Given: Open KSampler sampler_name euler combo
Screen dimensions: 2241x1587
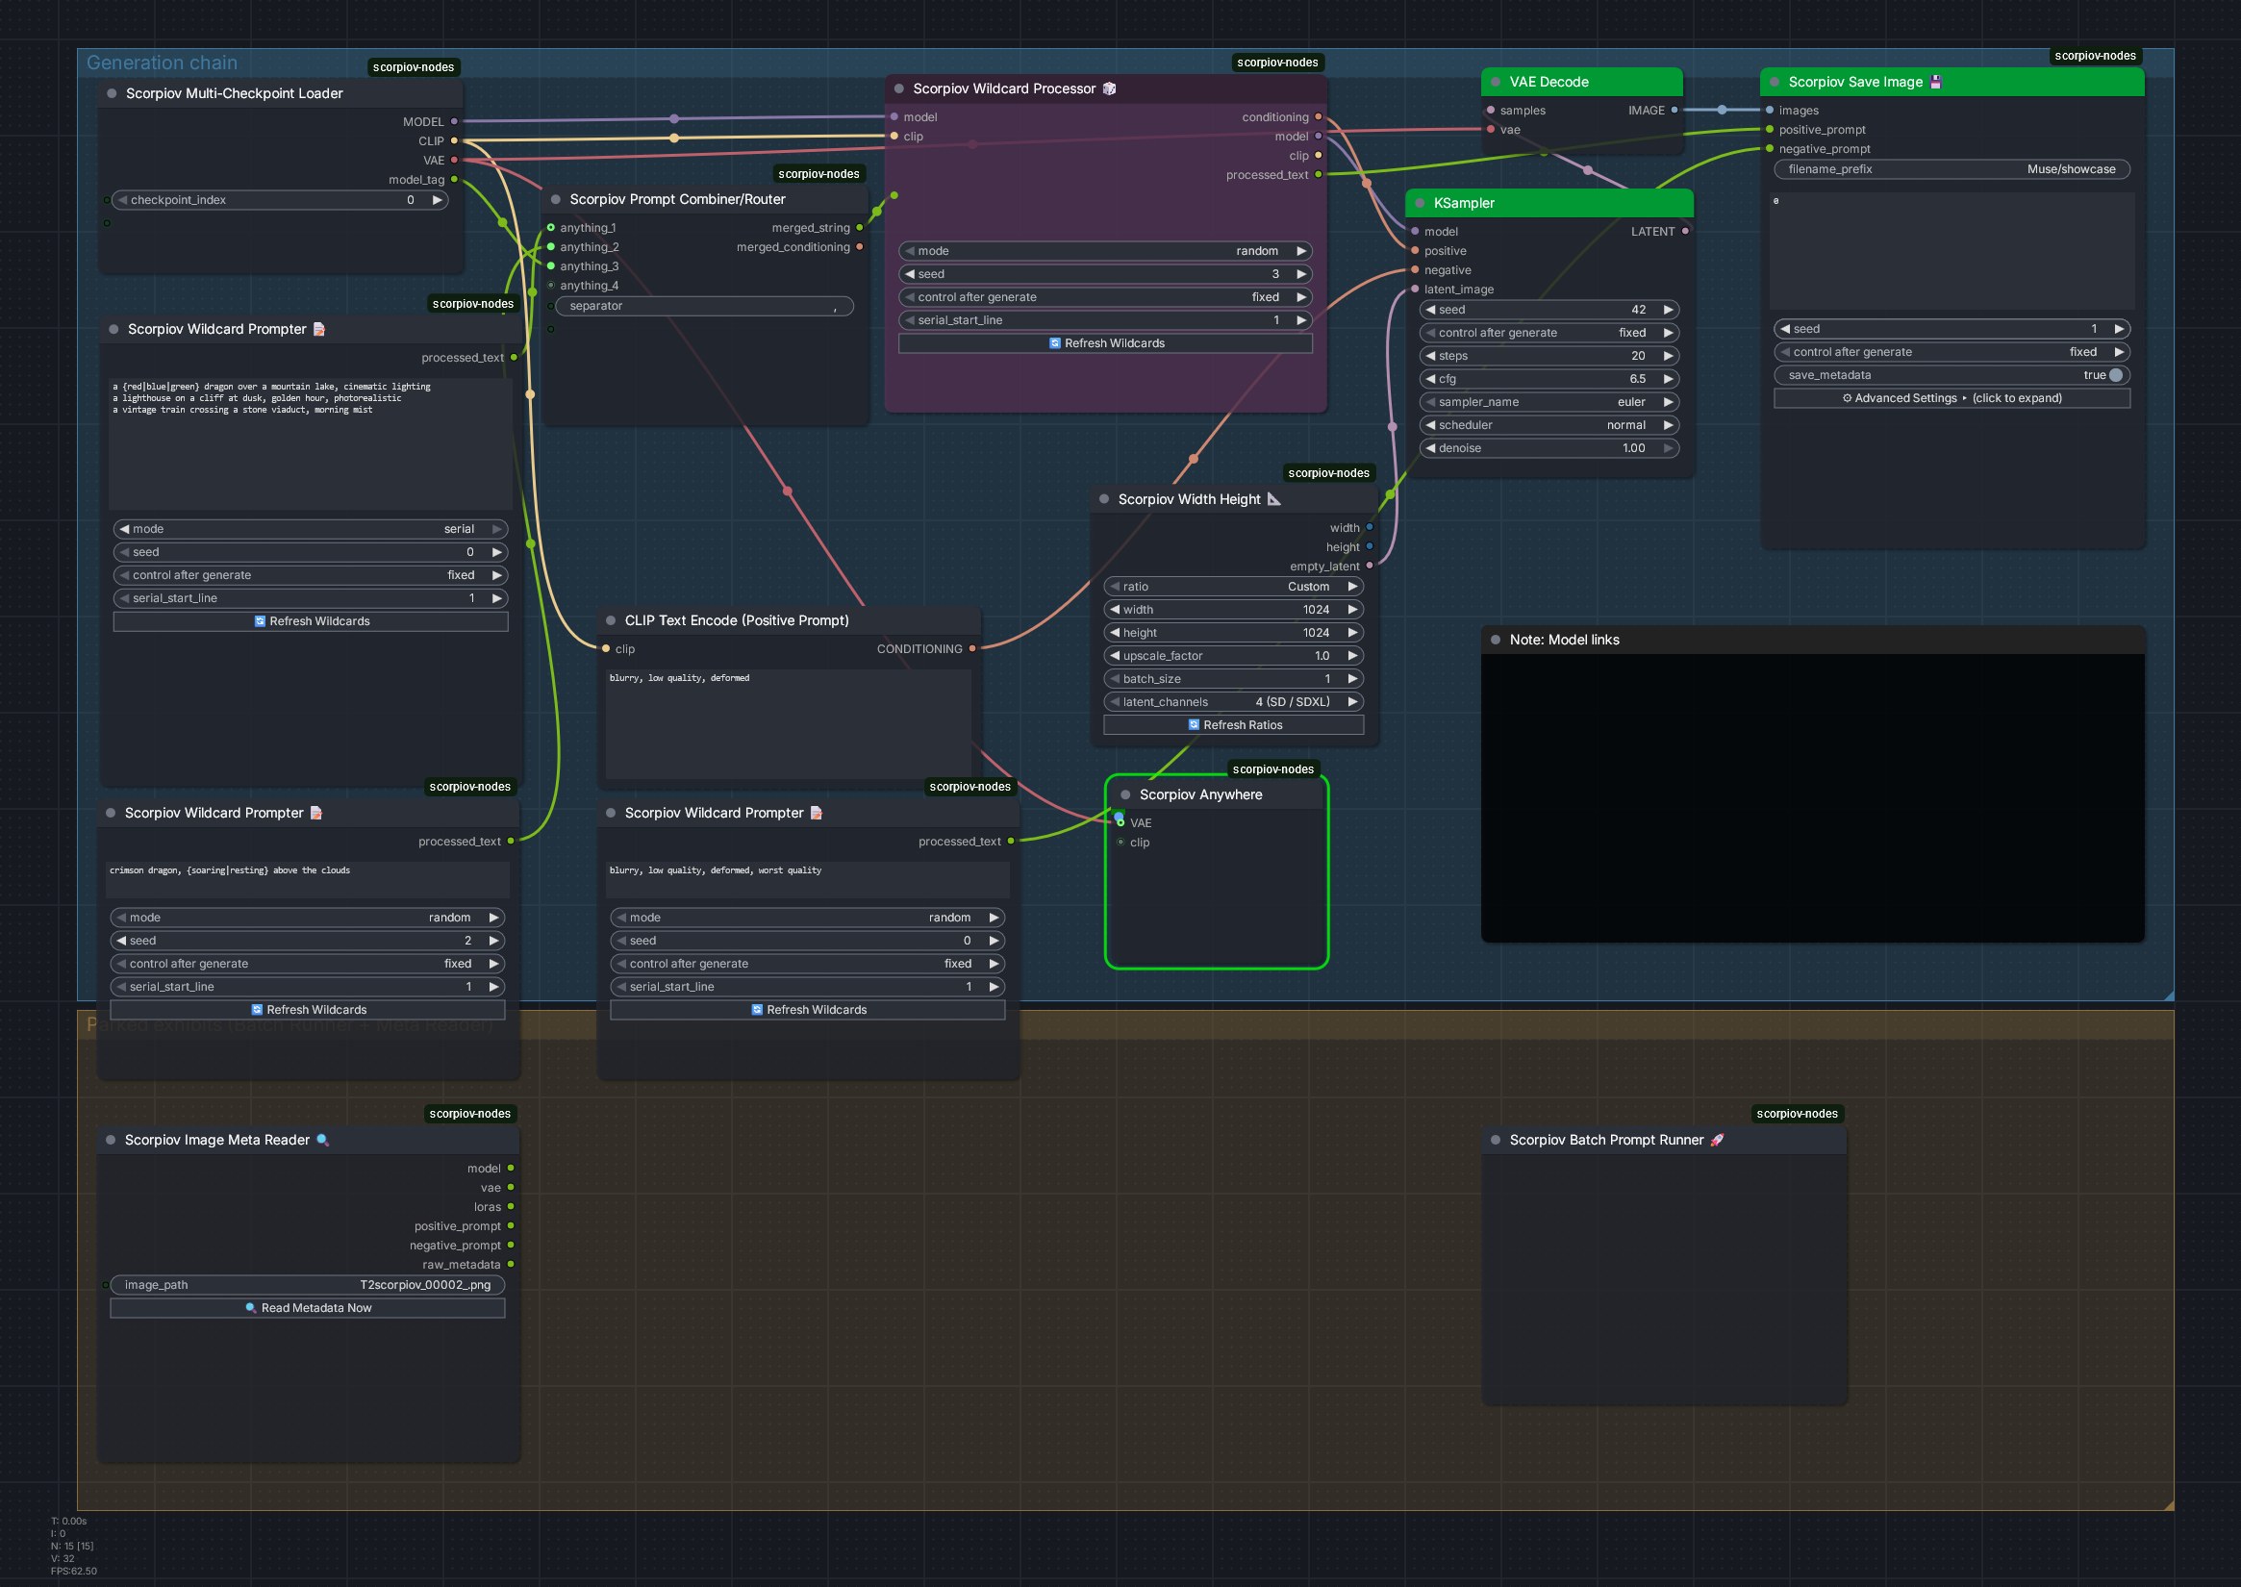Looking at the screenshot, I should pos(1549,403).
